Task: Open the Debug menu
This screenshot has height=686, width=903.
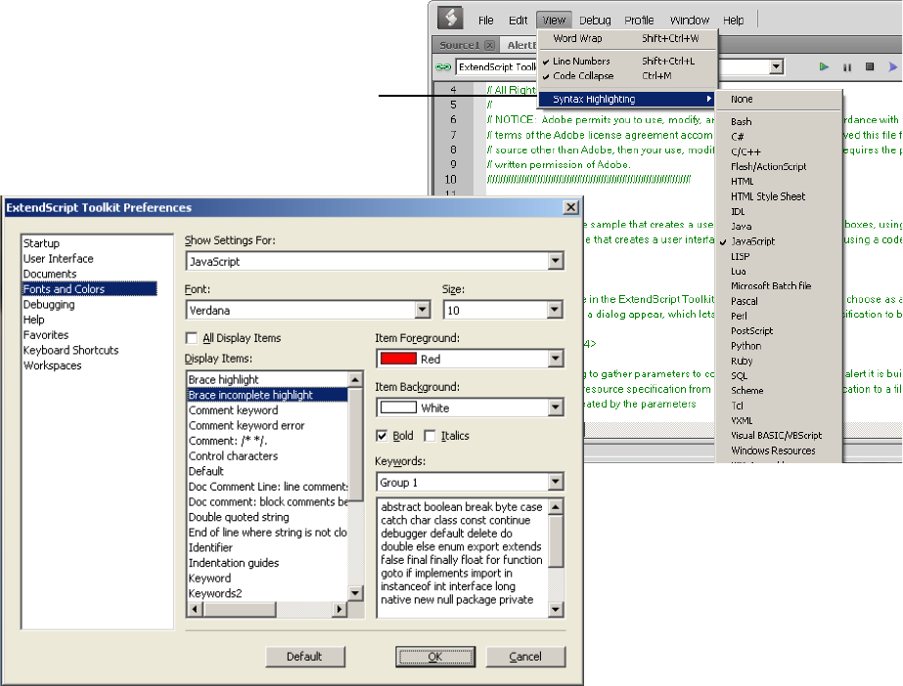Action: pos(595,21)
